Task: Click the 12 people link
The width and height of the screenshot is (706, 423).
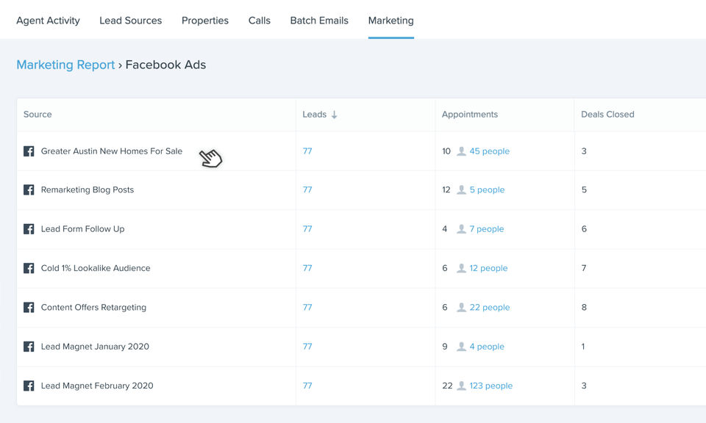Action: (x=488, y=268)
